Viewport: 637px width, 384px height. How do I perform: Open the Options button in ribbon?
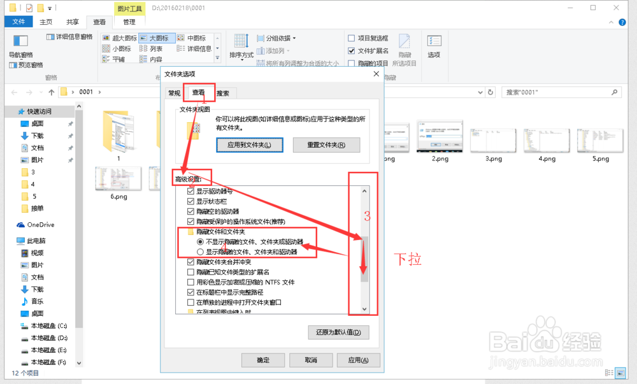tap(434, 46)
